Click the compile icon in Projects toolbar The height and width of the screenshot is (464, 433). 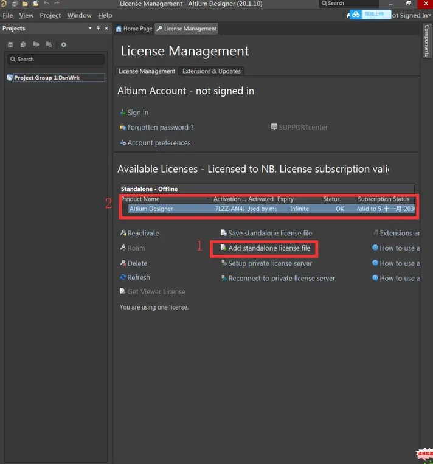coord(23,44)
